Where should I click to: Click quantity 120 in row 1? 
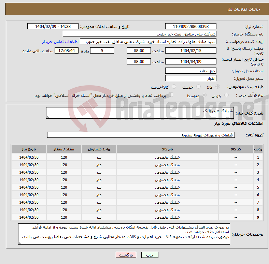(64, 157)
